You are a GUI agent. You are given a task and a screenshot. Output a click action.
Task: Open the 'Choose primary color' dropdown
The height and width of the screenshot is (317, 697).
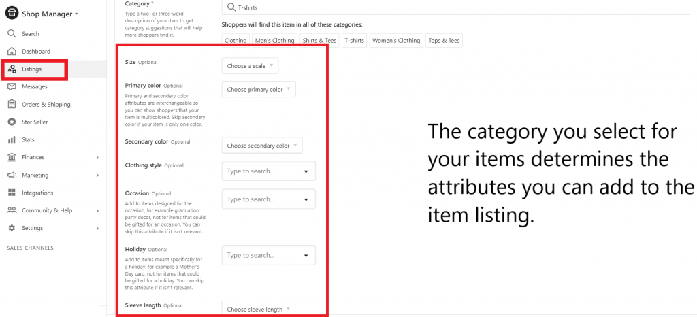click(259, 89)
